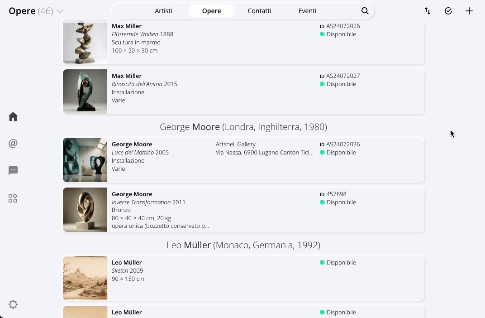Click 90 × 150 cm dimensions text
Image resolution: width=485 pixels, height=318 pixels.
pyautogui.click(x=128, y=279)
